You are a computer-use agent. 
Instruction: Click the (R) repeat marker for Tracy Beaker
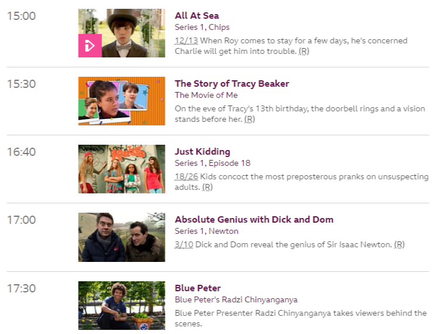tap(249, 120)
